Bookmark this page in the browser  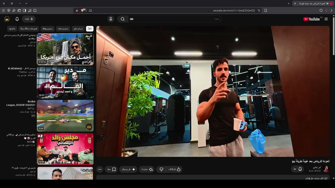266,10
